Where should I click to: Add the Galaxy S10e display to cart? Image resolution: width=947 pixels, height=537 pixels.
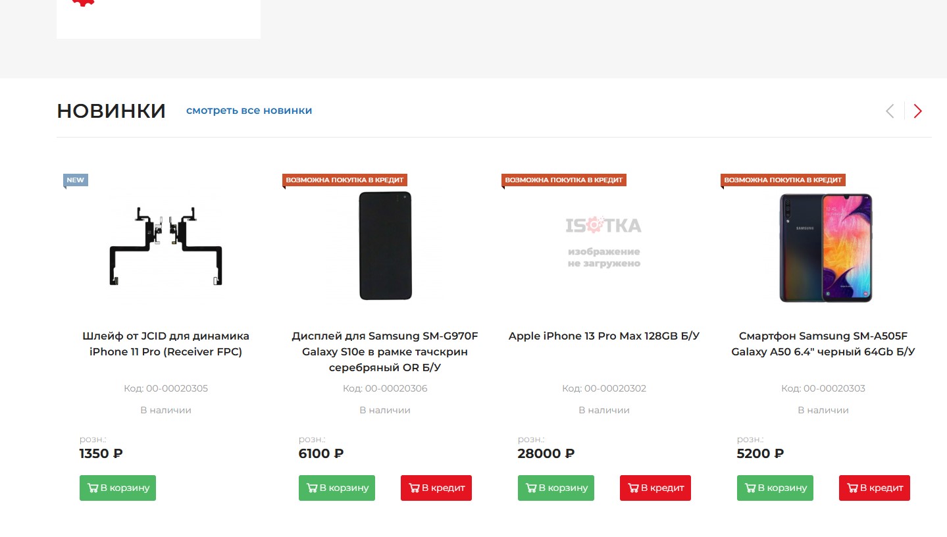coord(337,488)
